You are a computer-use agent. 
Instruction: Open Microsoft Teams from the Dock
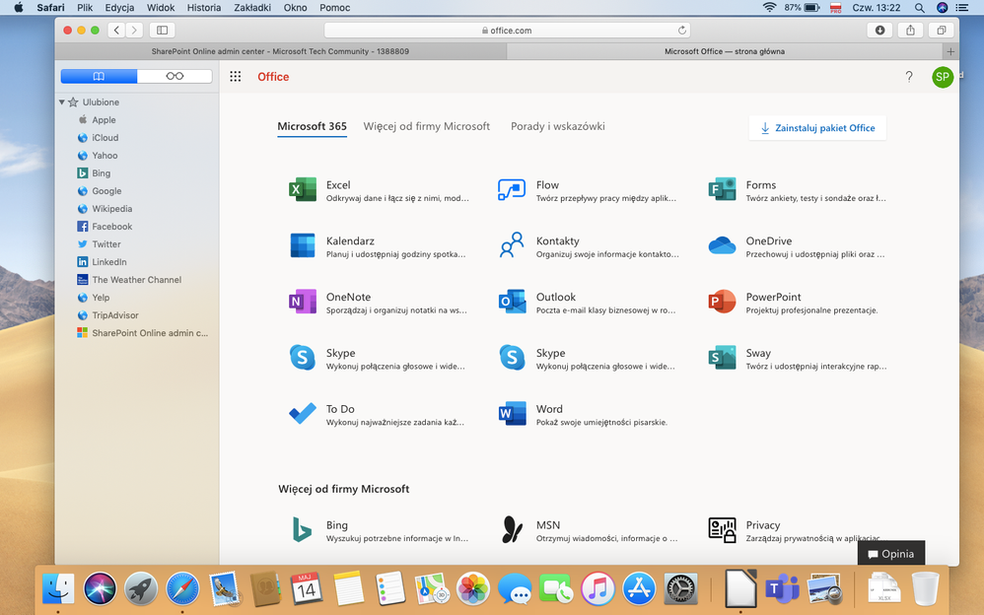pos(782,589)
